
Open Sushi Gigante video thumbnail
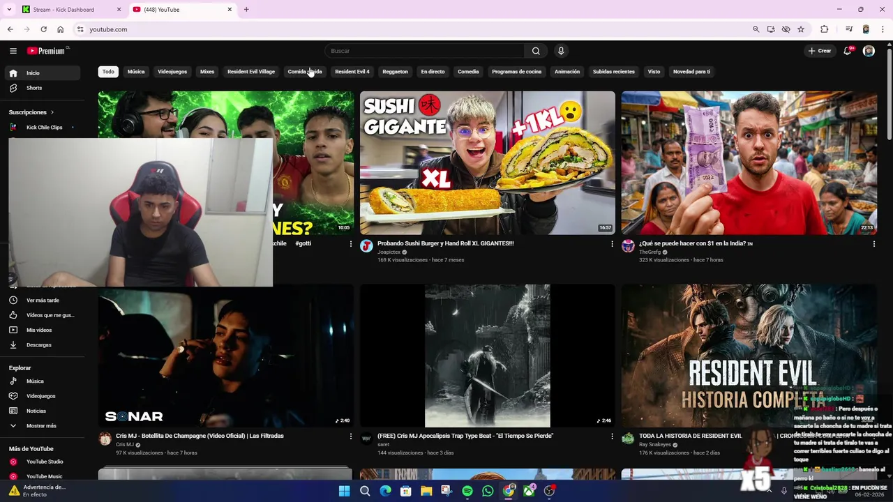tap(488, 163)
